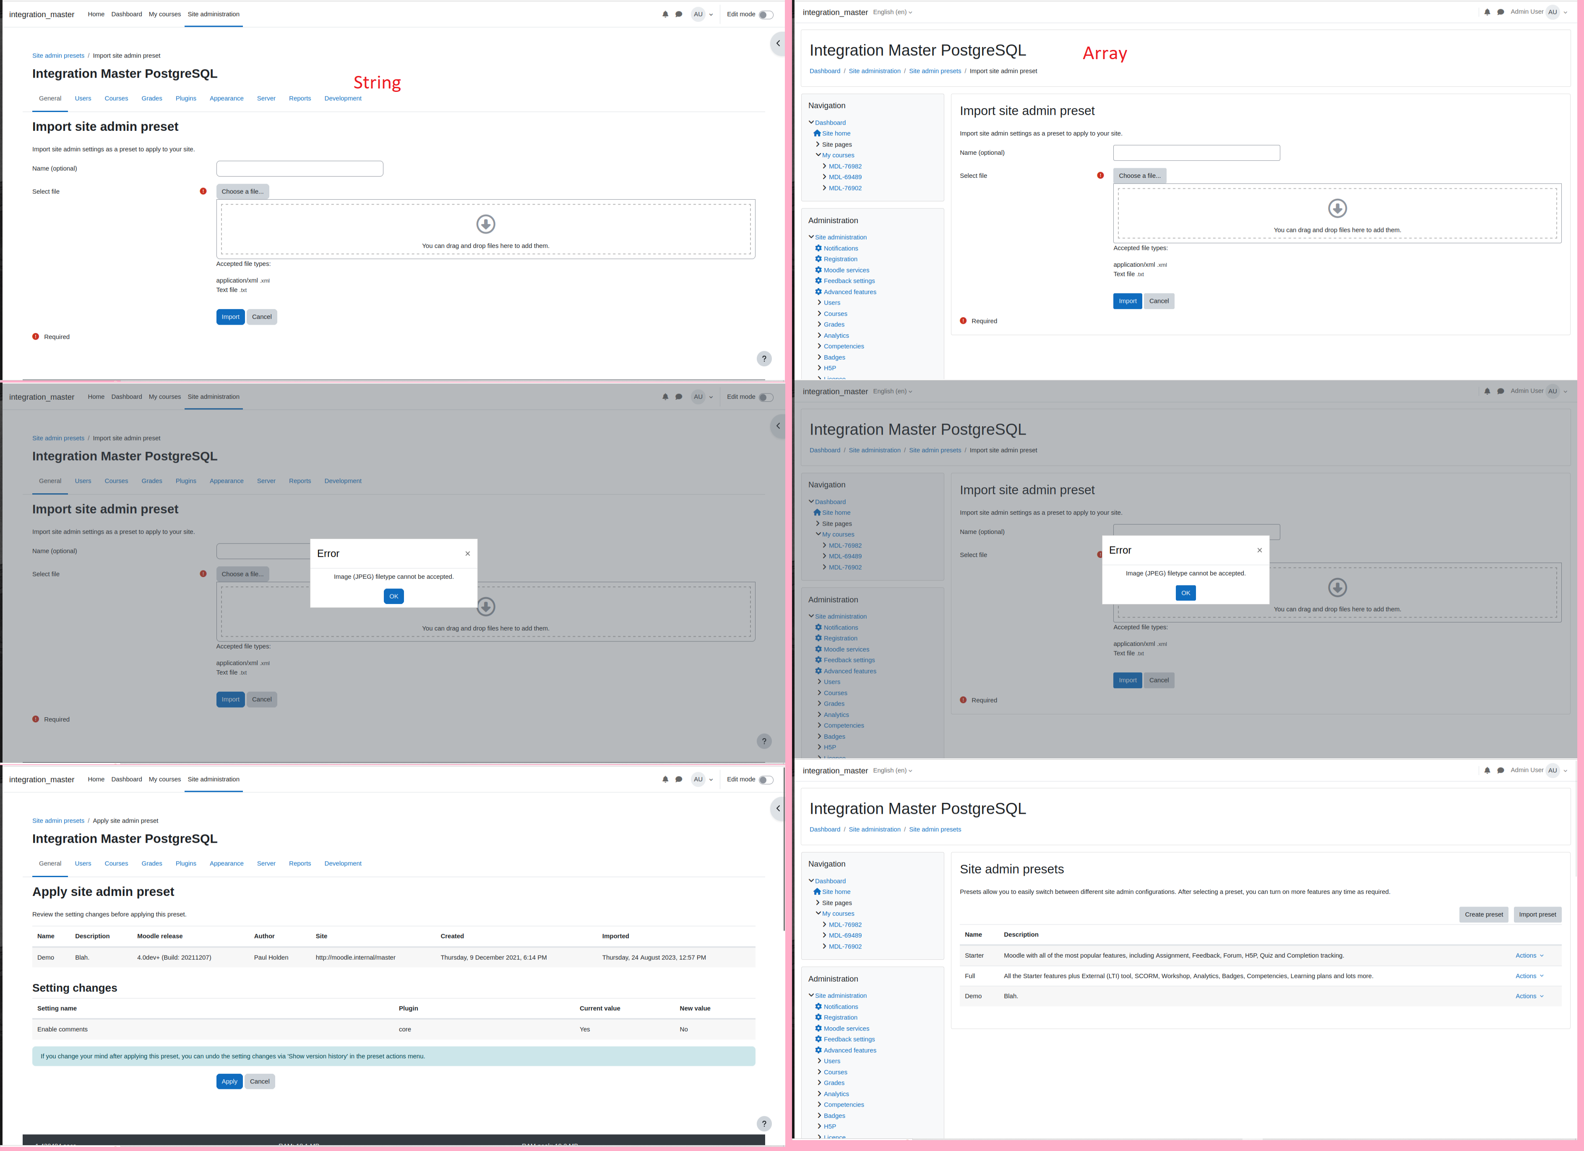Focus Name (optional) field on Array page

point(1196,153)
